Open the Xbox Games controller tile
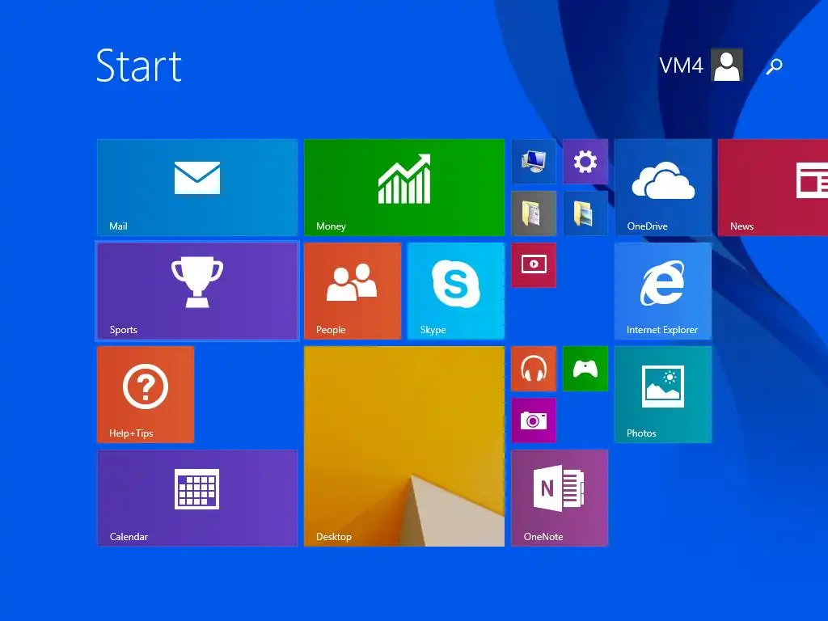 [x=585, y=369]
